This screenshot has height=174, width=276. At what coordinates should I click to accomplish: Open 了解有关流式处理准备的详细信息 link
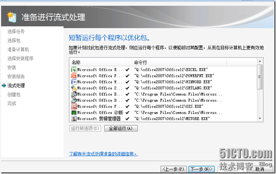[x=104, y=154]
